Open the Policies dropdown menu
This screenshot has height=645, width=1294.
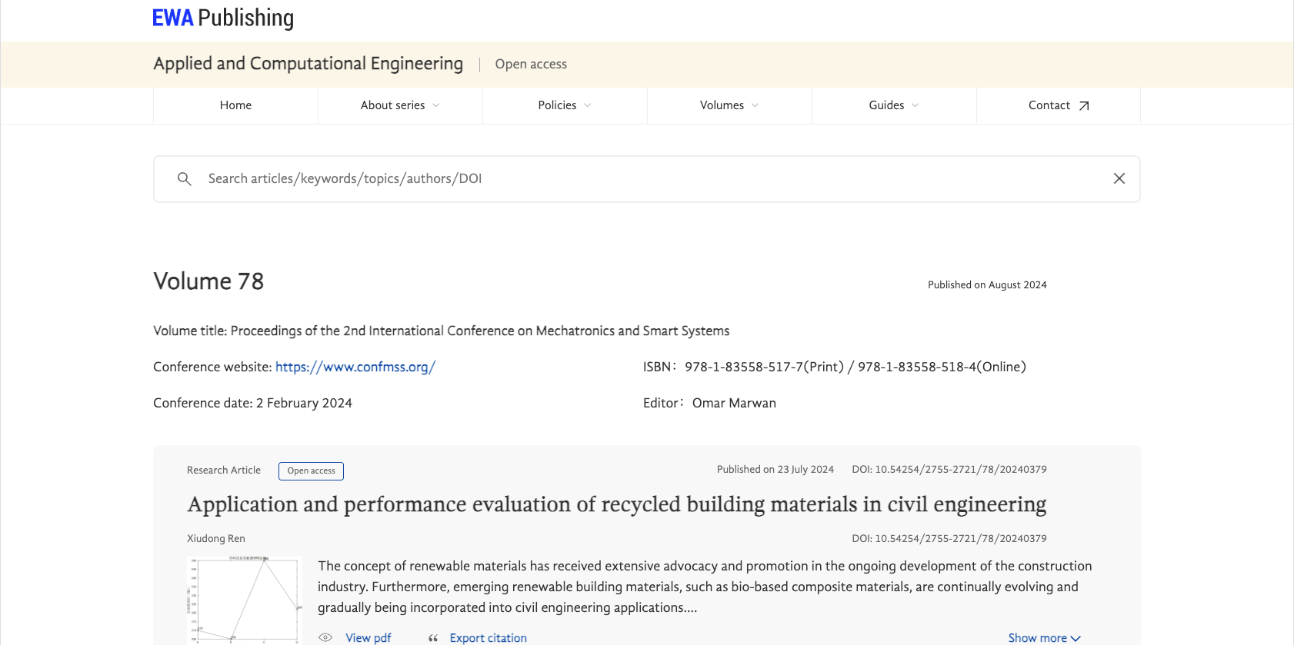[x=565, y=105]
